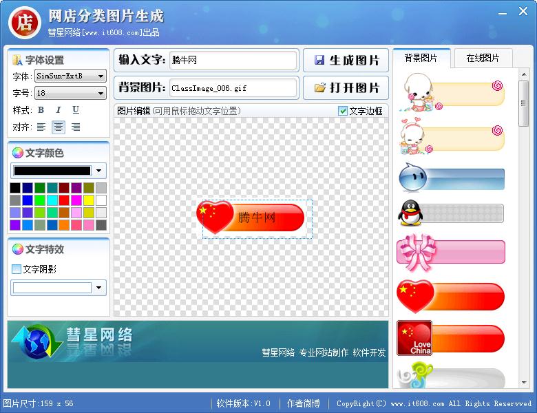
Task: Click the 生成图片 button
Action: 346,61
